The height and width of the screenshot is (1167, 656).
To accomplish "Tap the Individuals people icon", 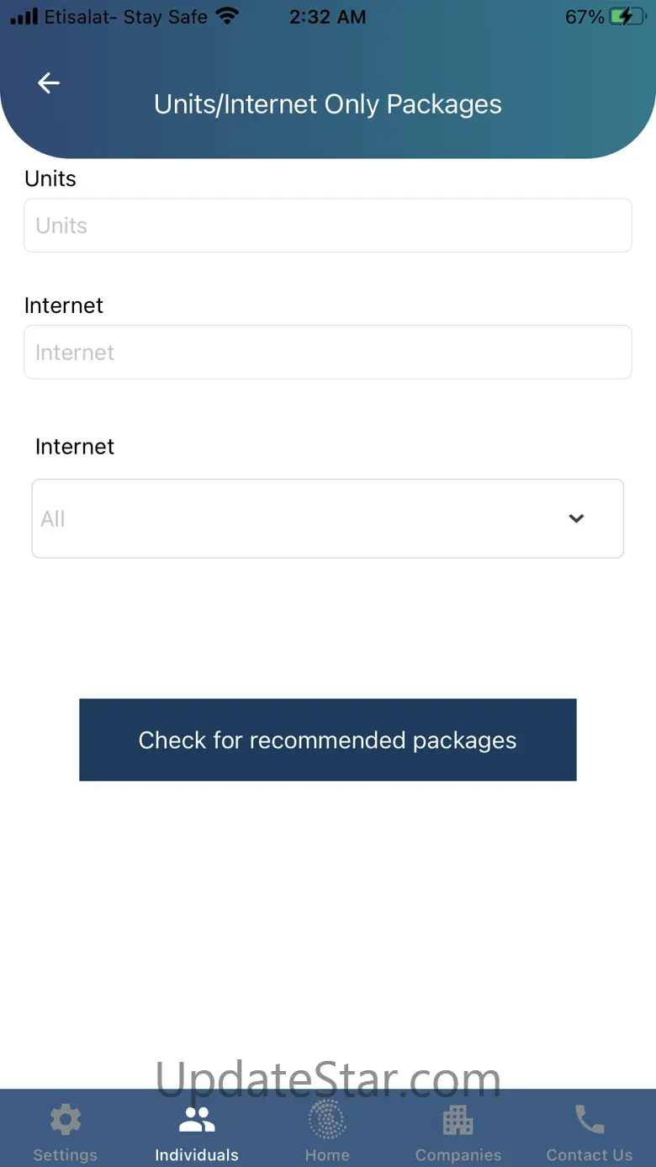I will (197, 1120).
